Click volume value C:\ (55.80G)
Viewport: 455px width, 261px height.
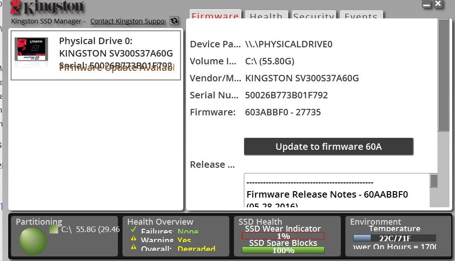(269, 61)
